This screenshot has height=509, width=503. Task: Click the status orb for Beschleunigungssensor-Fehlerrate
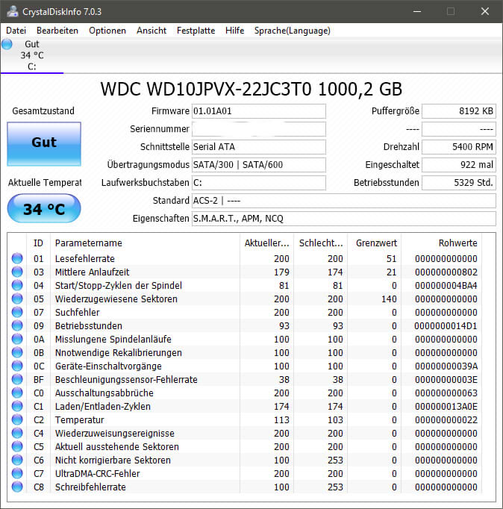[17, 379]
